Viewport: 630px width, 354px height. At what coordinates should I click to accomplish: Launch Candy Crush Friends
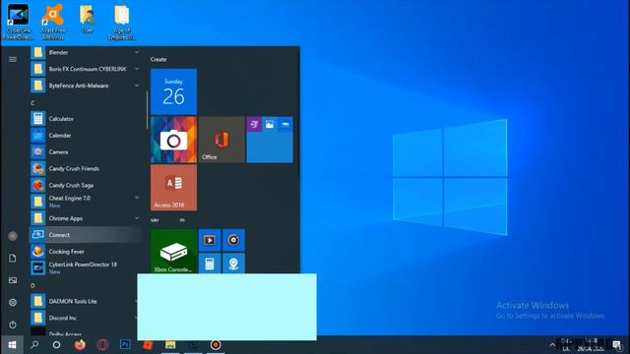click(x=86, y=168)
